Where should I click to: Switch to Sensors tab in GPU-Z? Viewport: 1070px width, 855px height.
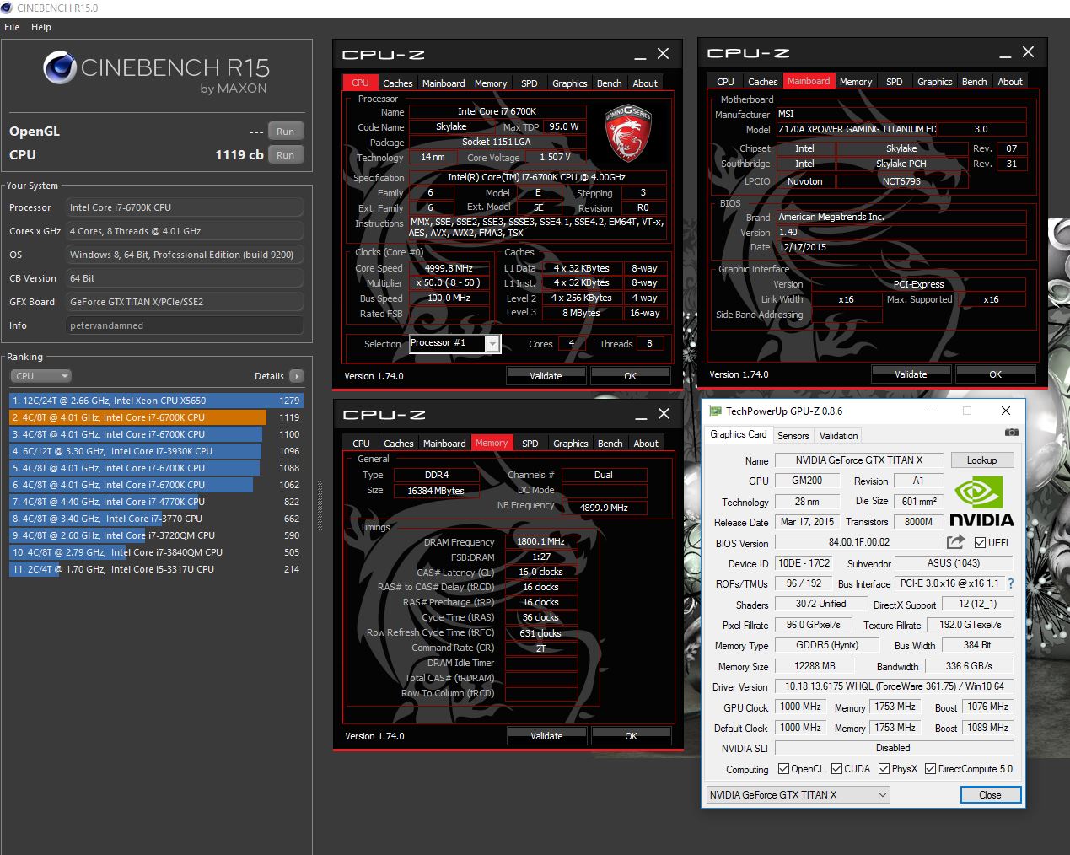(x=793, y=436)
